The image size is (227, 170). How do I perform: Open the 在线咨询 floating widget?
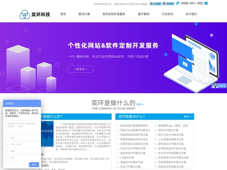point(219,85)
